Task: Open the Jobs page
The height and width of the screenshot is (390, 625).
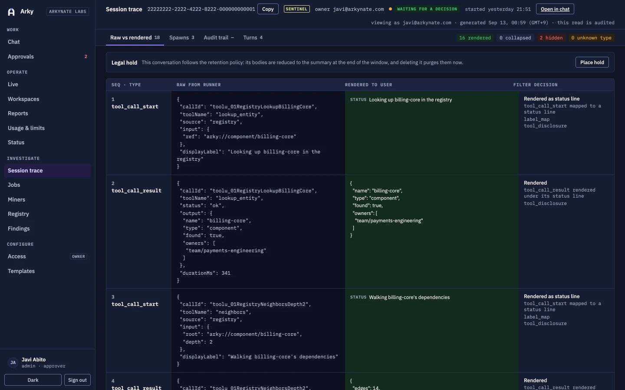Action: coord(47,185)
